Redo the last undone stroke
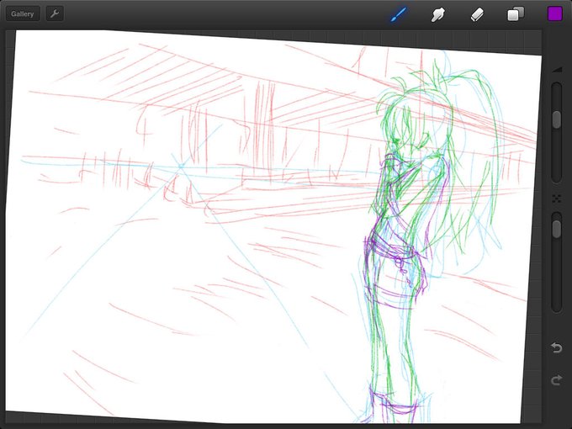 (556, 380)
